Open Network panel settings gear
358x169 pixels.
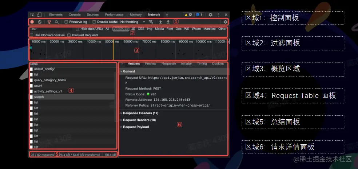226,22
